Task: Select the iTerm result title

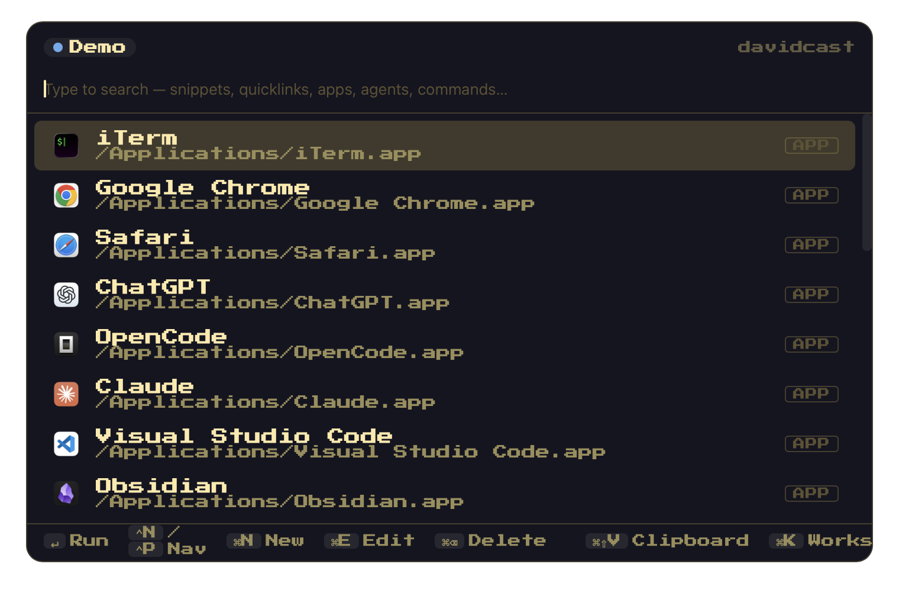Action: pyautogui.click(x=137, y=138)
